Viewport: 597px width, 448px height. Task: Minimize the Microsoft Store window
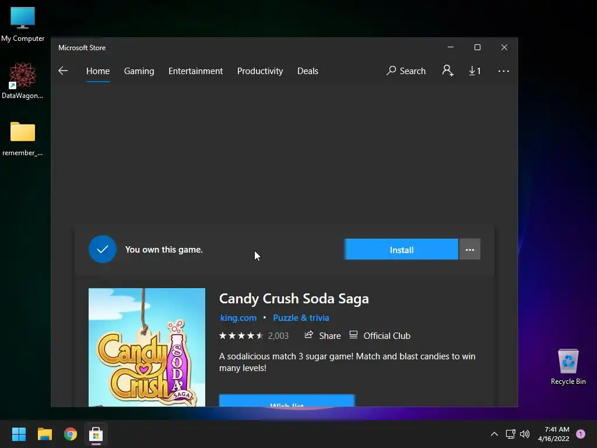[x=451, y=47]
